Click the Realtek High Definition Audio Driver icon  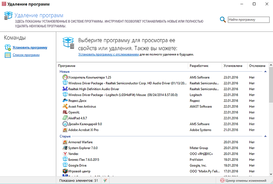[65, 89]
